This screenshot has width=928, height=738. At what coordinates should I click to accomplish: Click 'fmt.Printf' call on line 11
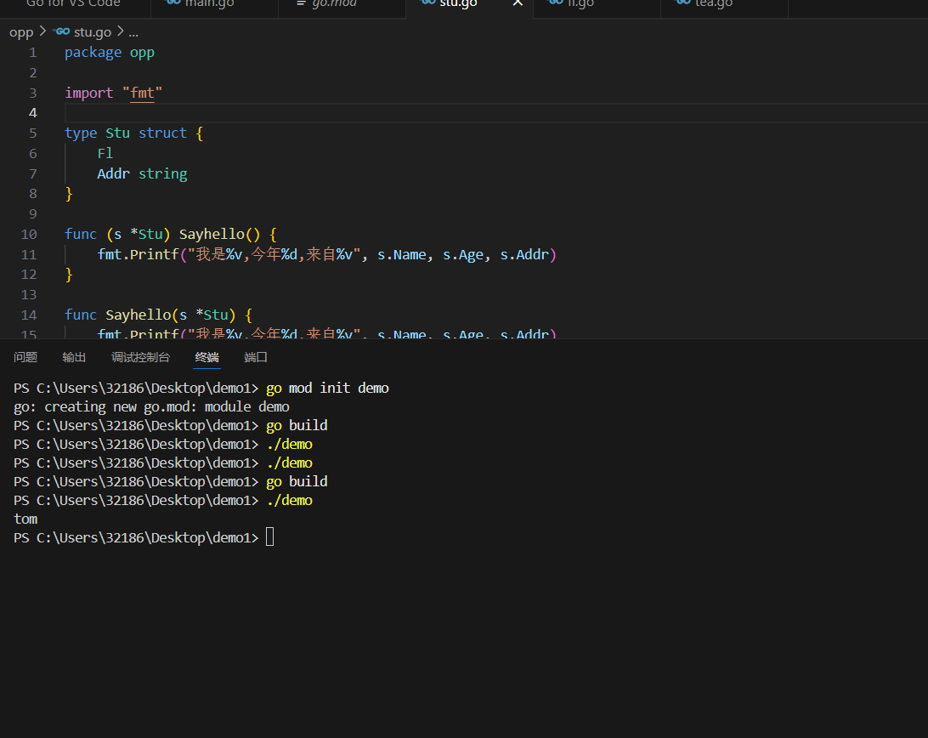click(x=138, y=255)
